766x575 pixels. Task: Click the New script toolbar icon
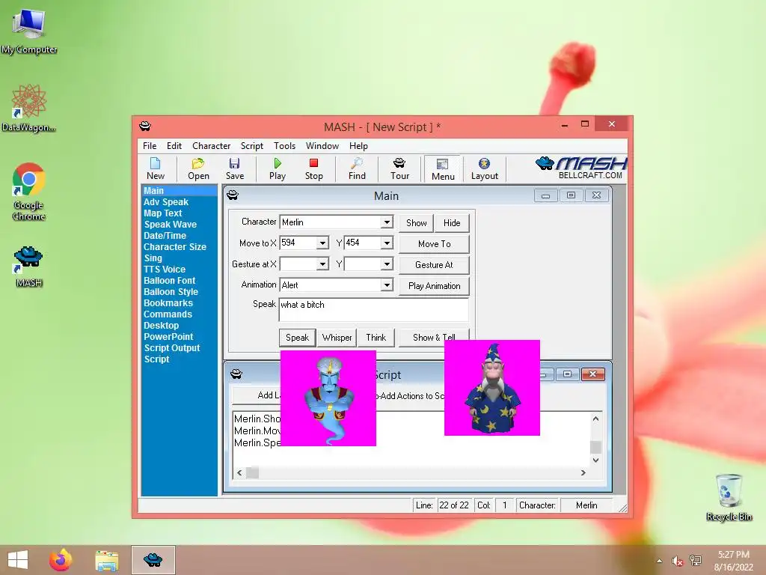pyautogui.click(x=156, y=168)
